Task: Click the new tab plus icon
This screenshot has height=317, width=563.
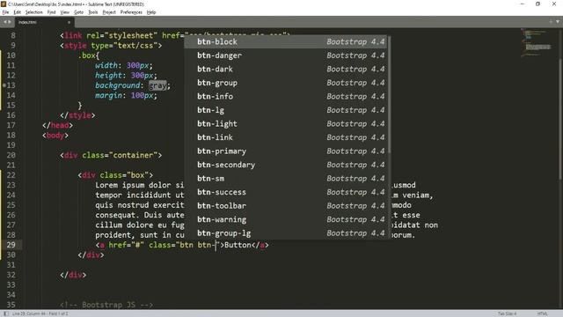Action: [551, 22]
